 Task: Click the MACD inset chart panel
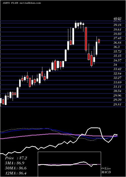point(69,164)
